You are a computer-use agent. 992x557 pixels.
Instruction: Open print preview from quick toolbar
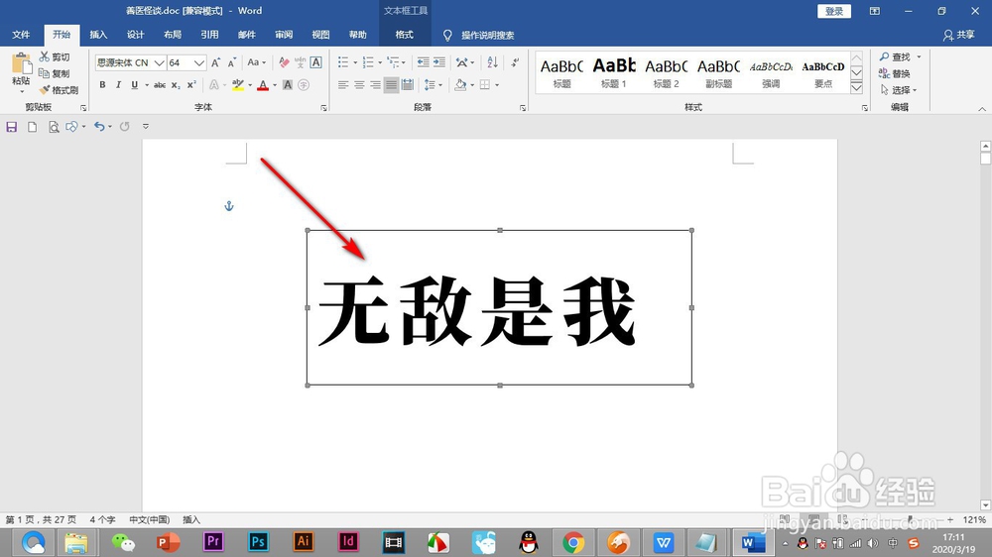coord(54,127)
